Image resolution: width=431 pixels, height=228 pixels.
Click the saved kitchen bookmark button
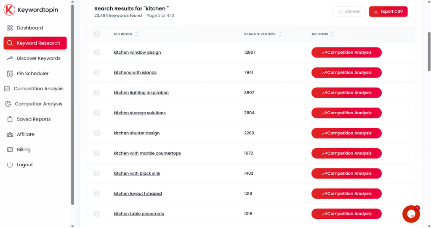[349, 12]
